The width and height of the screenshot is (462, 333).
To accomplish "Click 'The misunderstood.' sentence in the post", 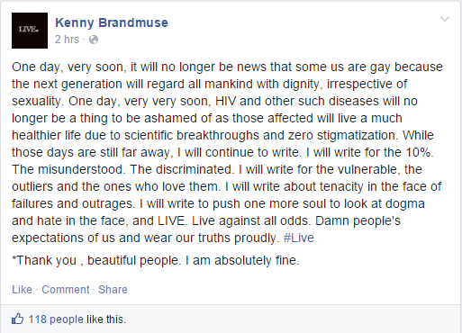I will (x=68, y=169).
